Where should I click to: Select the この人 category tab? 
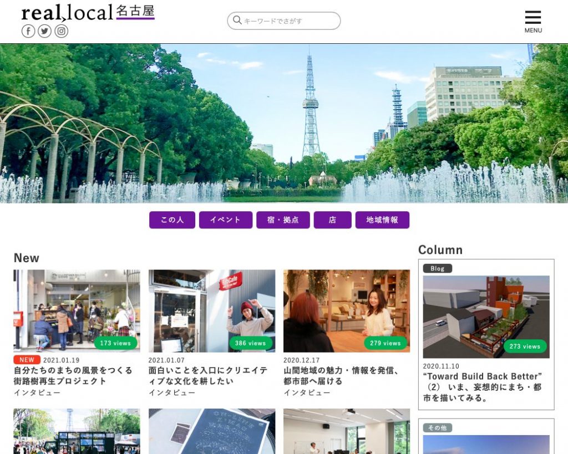point(172,220)
